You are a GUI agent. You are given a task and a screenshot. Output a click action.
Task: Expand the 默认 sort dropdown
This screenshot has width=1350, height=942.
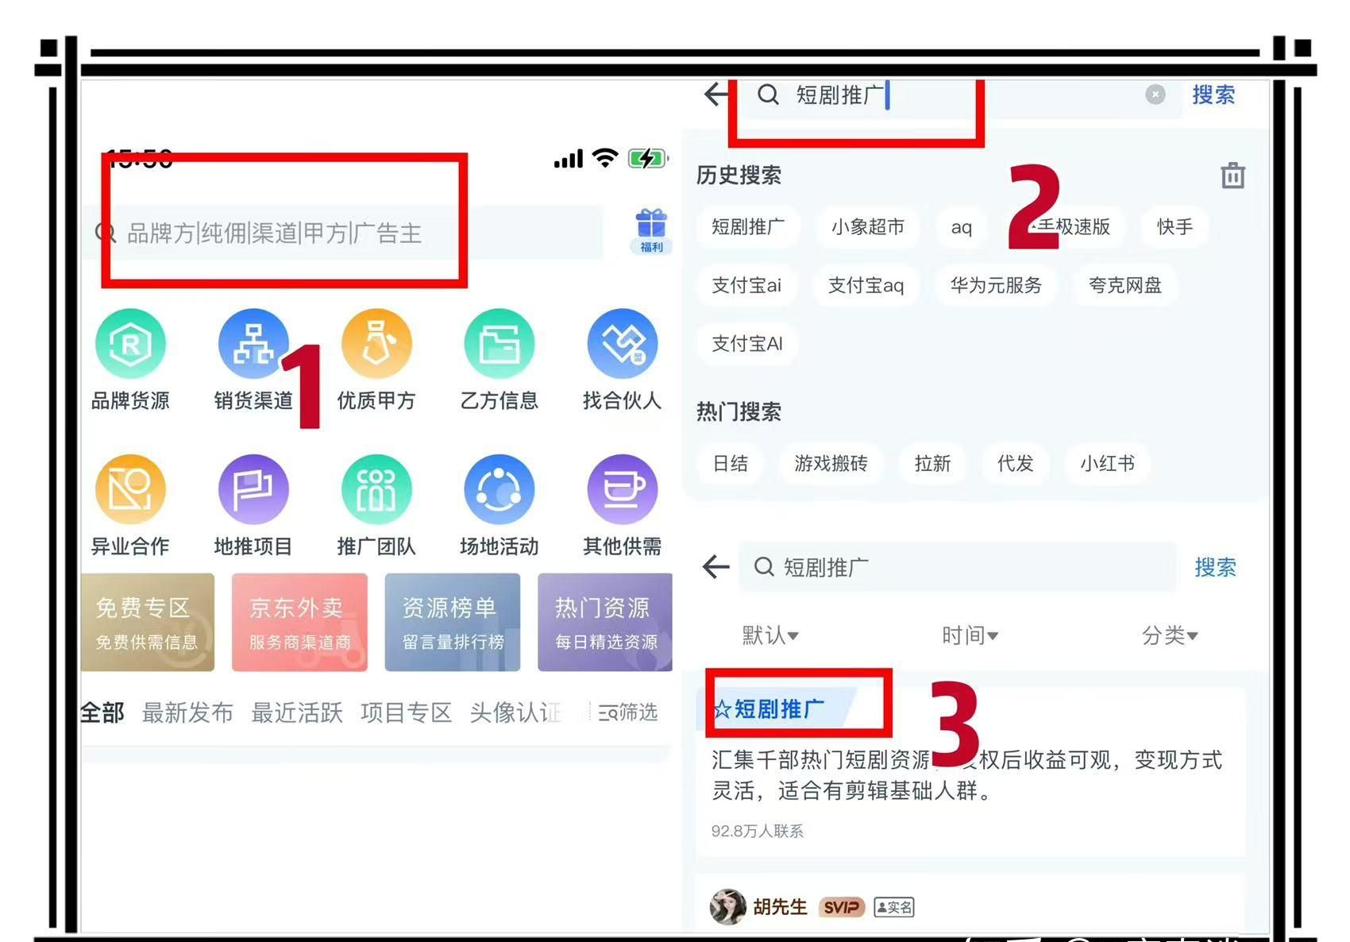coord(770,635)
